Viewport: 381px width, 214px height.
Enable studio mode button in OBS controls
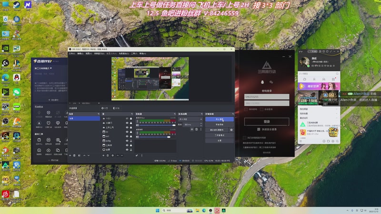click(220, 135)
